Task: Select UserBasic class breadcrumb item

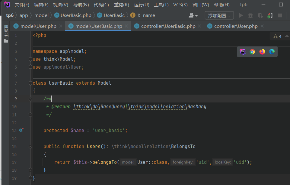Action: tap(111, 15)
